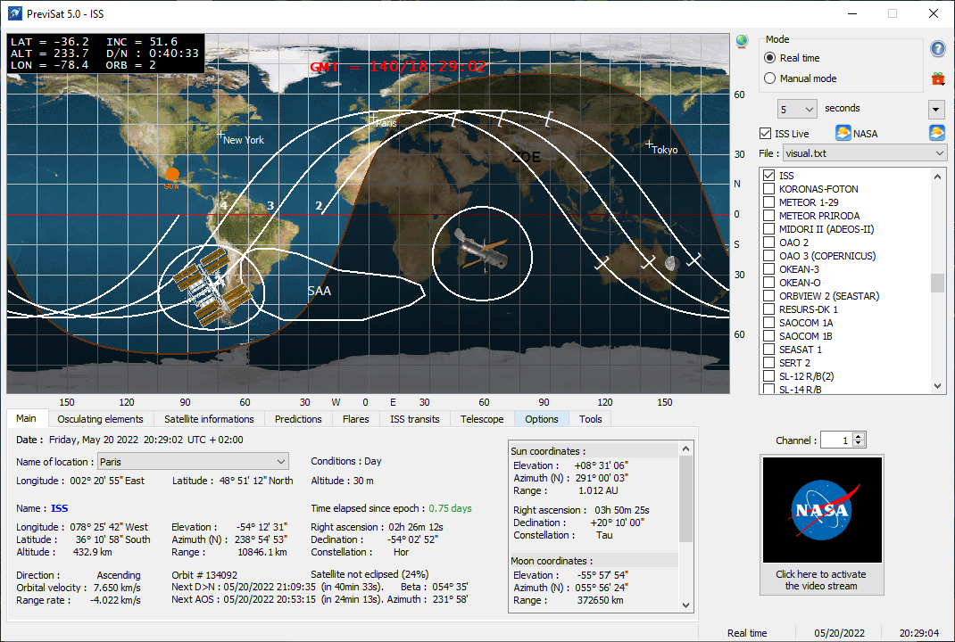Increase the Channel value with up arrow

[859, 436]
